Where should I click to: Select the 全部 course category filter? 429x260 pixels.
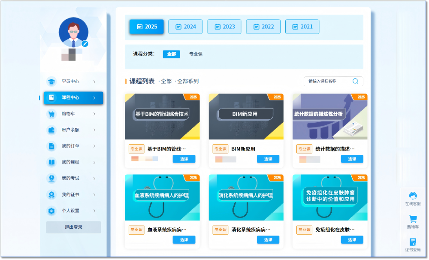(x=171, y=54)
